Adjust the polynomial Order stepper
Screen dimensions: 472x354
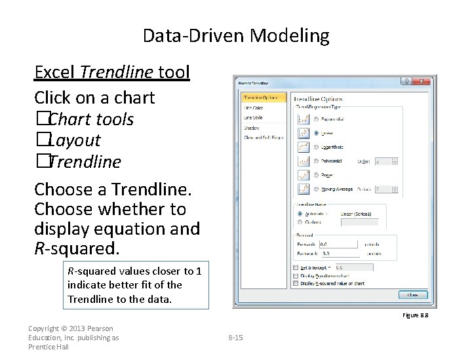coord(395,161)
